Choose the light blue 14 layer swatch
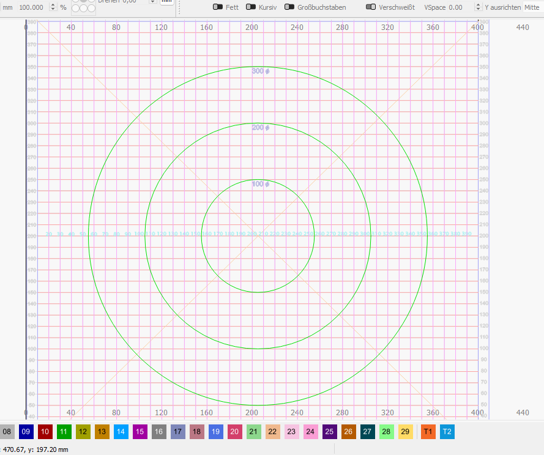 tap(121, 432)
